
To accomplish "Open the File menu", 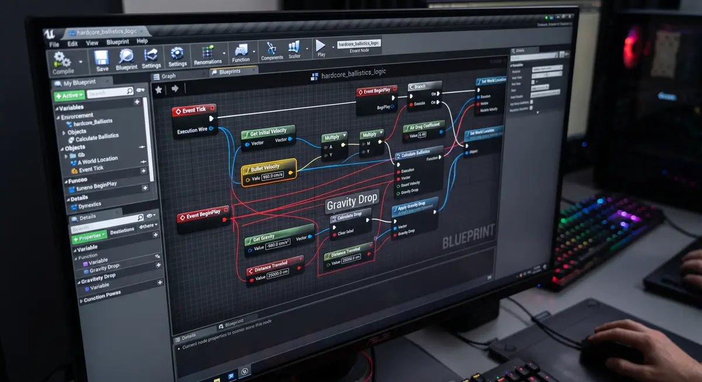I will point(54,44).
